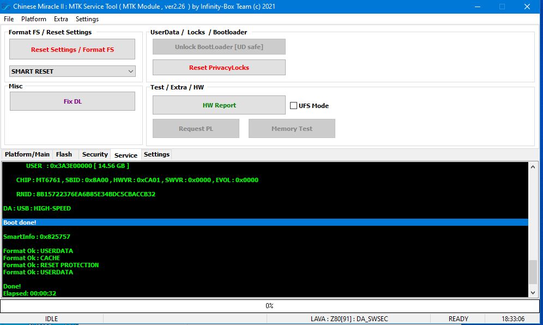543x325 pixels.
Task: Click the log scrollbar up arrow
Action: [x=533, y=167]
